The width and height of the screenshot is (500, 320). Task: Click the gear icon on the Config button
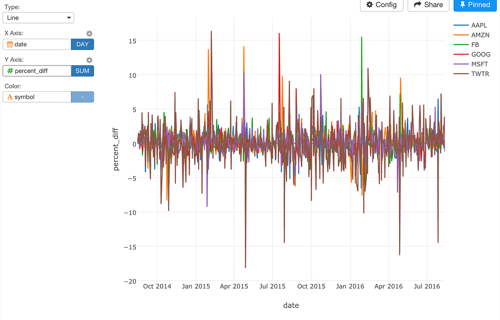[x=370, y=5]
